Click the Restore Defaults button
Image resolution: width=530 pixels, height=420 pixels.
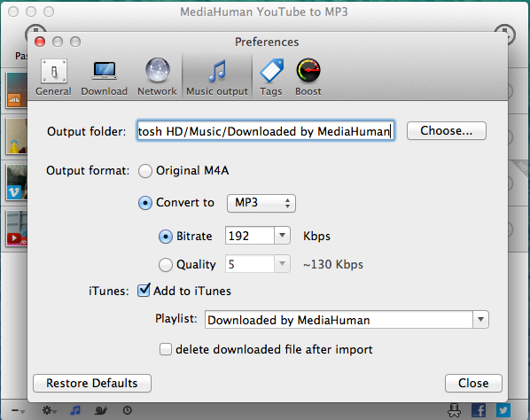click(92, 383)
